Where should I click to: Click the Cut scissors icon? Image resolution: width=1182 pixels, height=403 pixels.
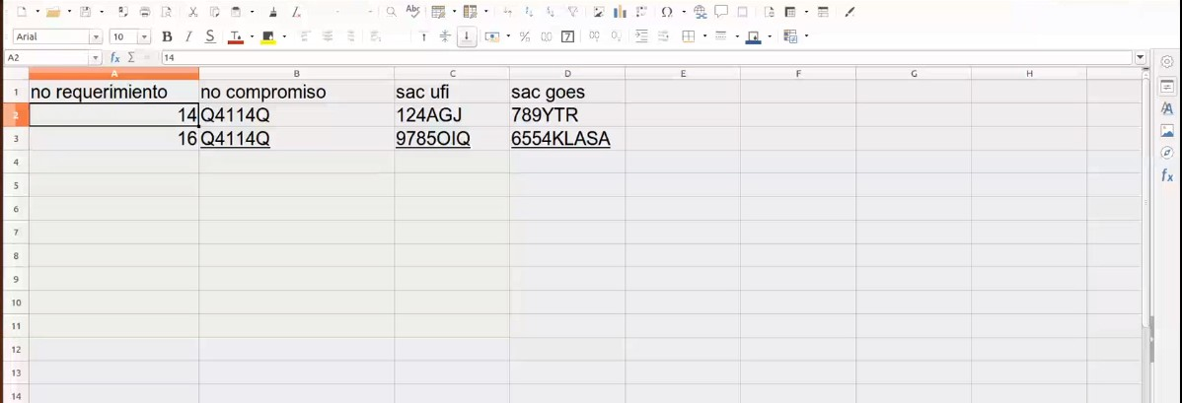[192, 13]
